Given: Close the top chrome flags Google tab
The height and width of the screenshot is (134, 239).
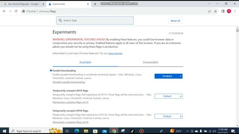Looking at the screenshot, I should (43, 4).
